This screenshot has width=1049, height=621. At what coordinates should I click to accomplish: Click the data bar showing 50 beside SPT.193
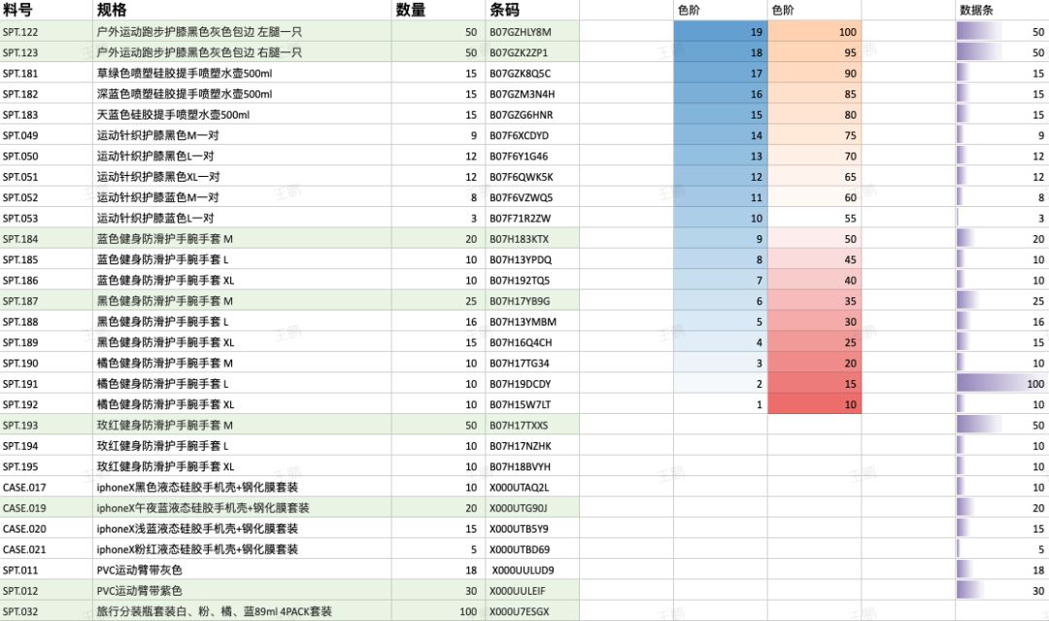[x=991, y=425]
